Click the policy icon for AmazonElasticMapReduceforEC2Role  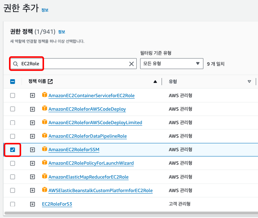44,177
